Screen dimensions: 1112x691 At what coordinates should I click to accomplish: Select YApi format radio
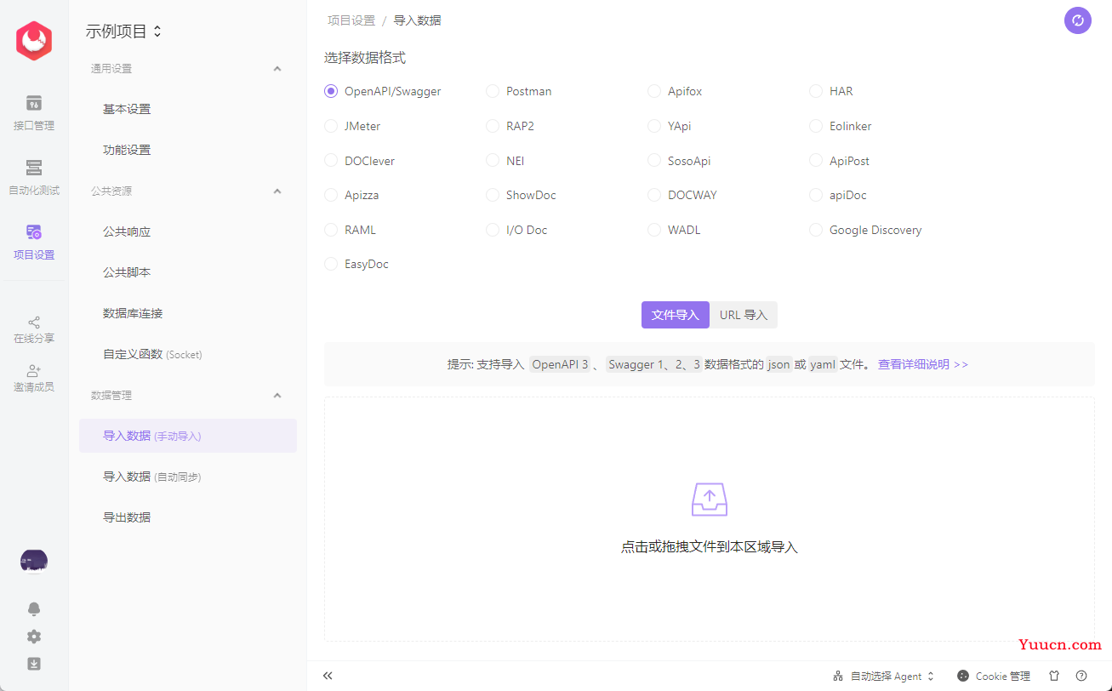coord(654,126)
